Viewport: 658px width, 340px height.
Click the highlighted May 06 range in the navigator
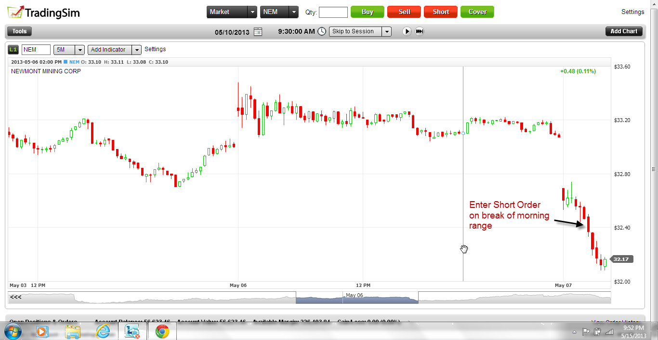click(356, 298)
